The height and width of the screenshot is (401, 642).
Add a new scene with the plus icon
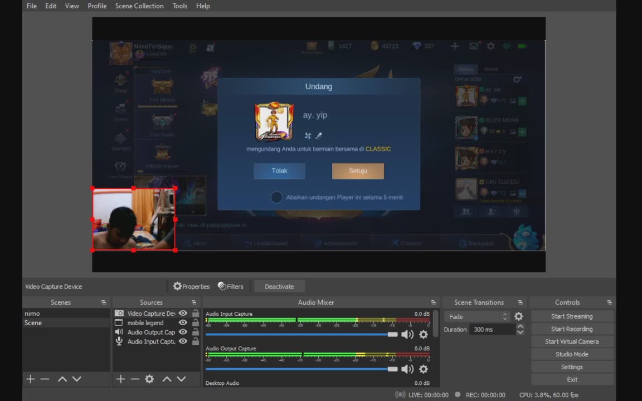tap(31, 379)
